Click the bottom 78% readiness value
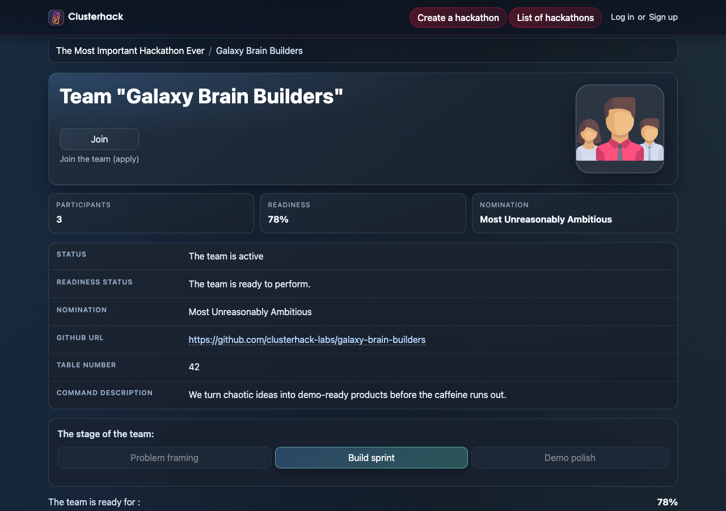Screen dimensions: 726x511 [x=668, y=502]
